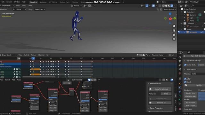Viewport: 205px width, 115px height.
Task: Enable rendered viewport shading
Action: (x=172, y=6)
